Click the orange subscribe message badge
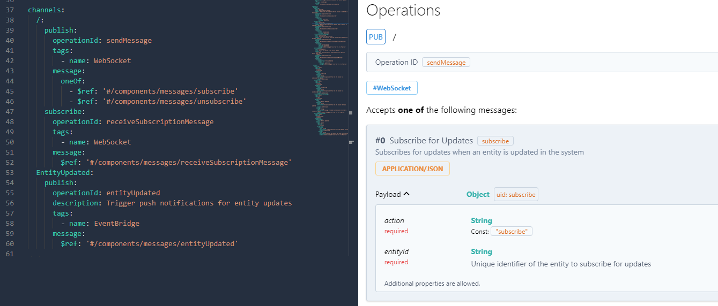This screenshot has width=718, height=306. tap(495, 141)
